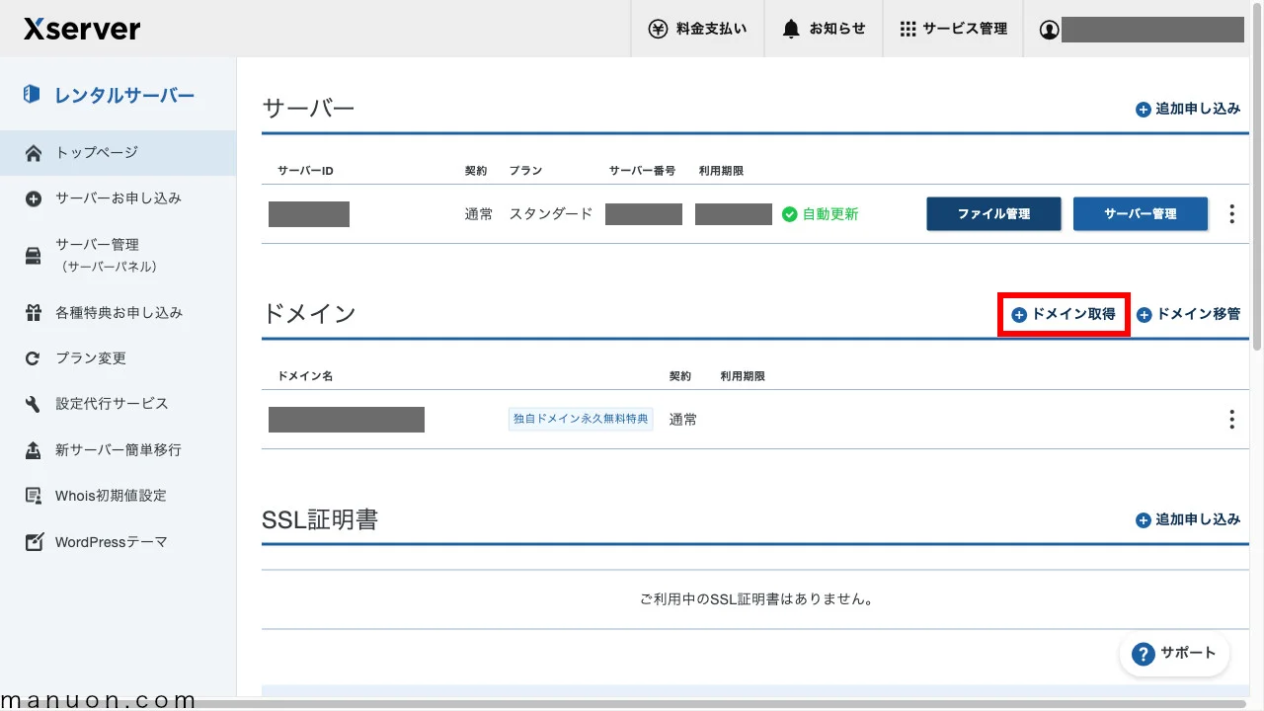This screenshot has height=711, width=1264.
Task: Open the サービス管理 grid icon
Action: pos(907,29)
